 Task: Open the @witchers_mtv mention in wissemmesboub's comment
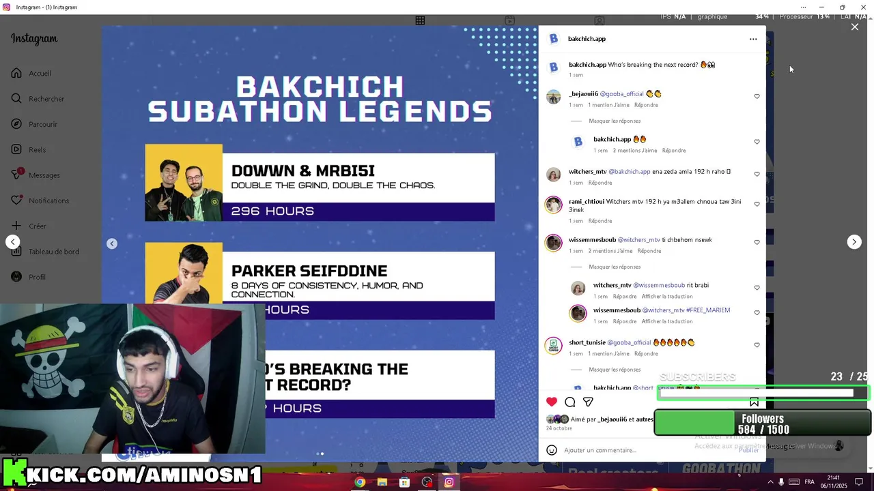638,240
